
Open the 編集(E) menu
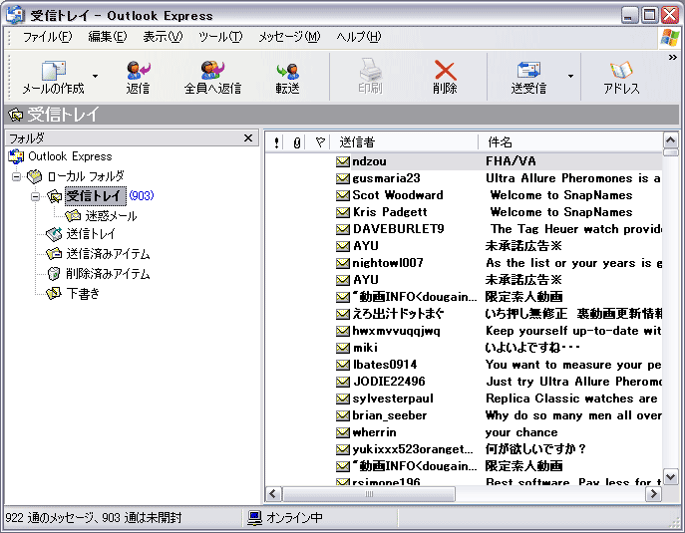(x=108, y=37)
